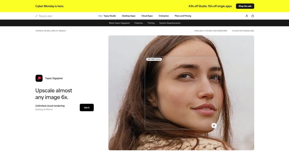Click the New label beside Topaz Studio
This screenshot has width=289, height=153.
(x=100, y=16)
